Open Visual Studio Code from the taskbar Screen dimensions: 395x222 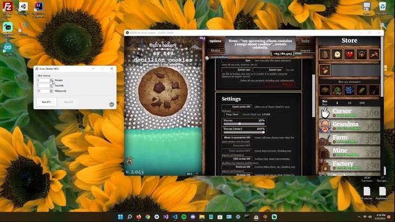pos(175,216)
